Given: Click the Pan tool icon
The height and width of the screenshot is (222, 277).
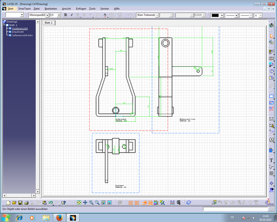Looking at the screenshot, I should (x=85, y=202).
